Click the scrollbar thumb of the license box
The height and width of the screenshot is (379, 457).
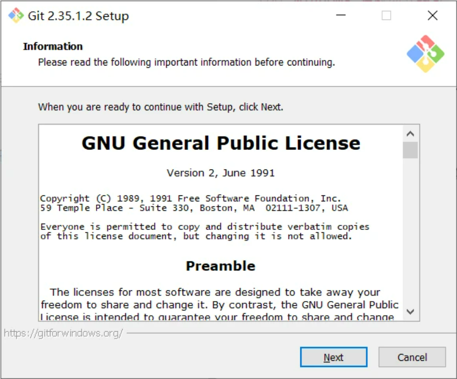(409, 150)
